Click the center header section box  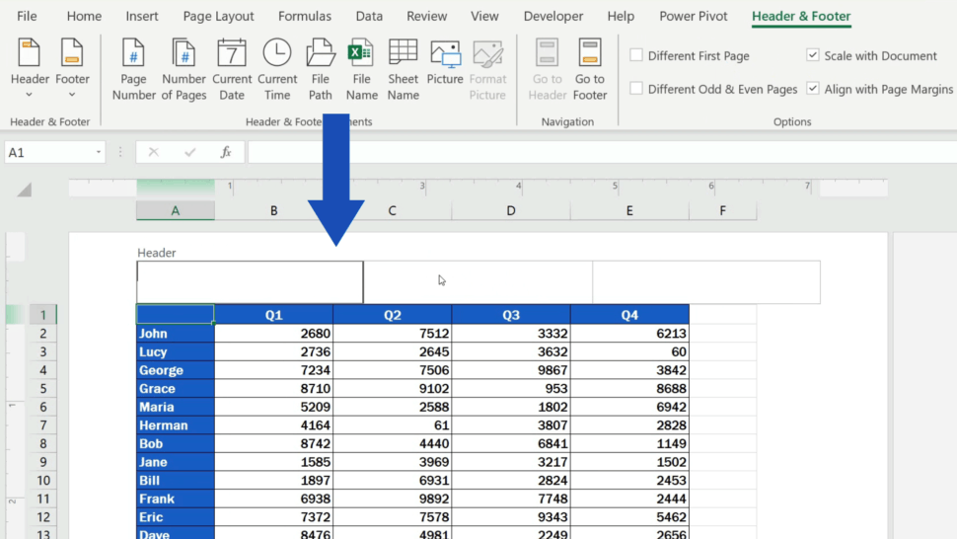478,282
